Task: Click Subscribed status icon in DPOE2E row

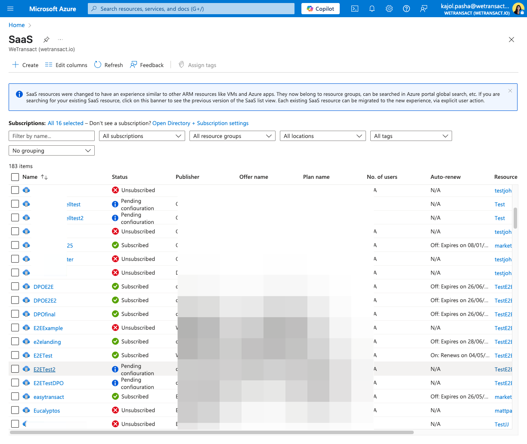Action: click(115, 286)
